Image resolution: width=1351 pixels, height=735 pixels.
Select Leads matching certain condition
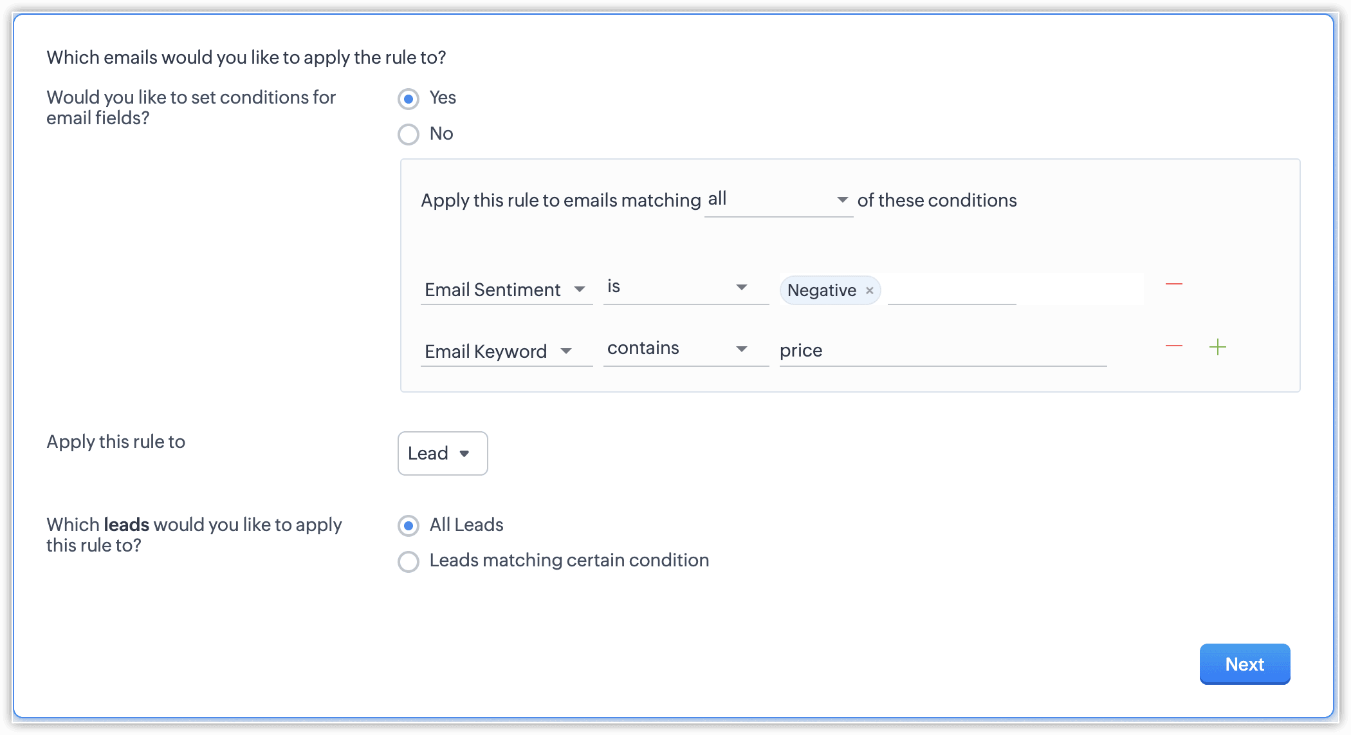coord(409,561)
